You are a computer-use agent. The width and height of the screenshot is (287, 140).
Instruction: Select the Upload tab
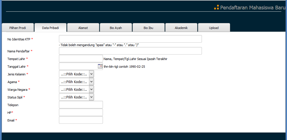pyautogui.click(x=214, y=28)
